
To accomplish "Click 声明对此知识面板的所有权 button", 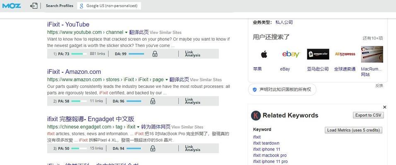I will coord(282,90).
